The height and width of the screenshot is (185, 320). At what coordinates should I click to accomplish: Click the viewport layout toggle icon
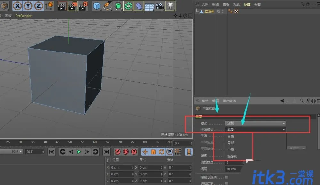click(x=190, y=15)
